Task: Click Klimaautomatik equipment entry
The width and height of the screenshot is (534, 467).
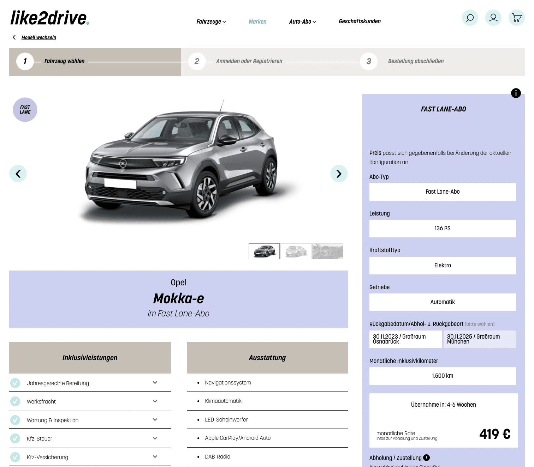Action: tap(223, 401)
